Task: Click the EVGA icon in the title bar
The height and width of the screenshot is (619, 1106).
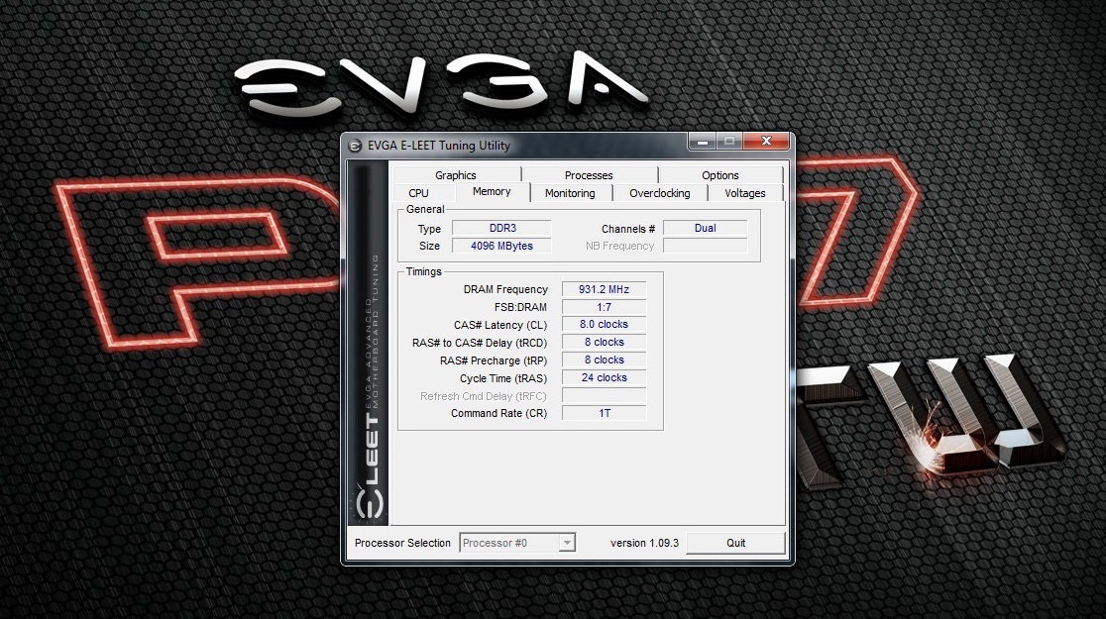Action: 355,146
